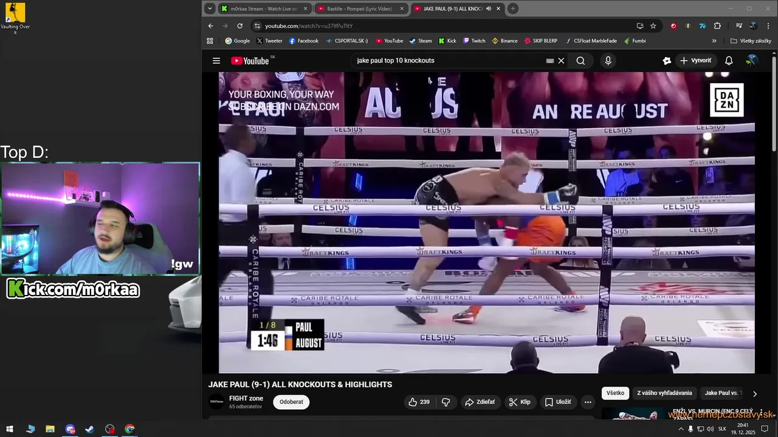Viewport: 778px width, 437px height.
Task: Click the Vytvoriť create button
Action: coord(695,61)
